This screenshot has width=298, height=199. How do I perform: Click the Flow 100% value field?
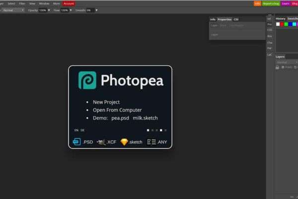click(x=65, y=10)
